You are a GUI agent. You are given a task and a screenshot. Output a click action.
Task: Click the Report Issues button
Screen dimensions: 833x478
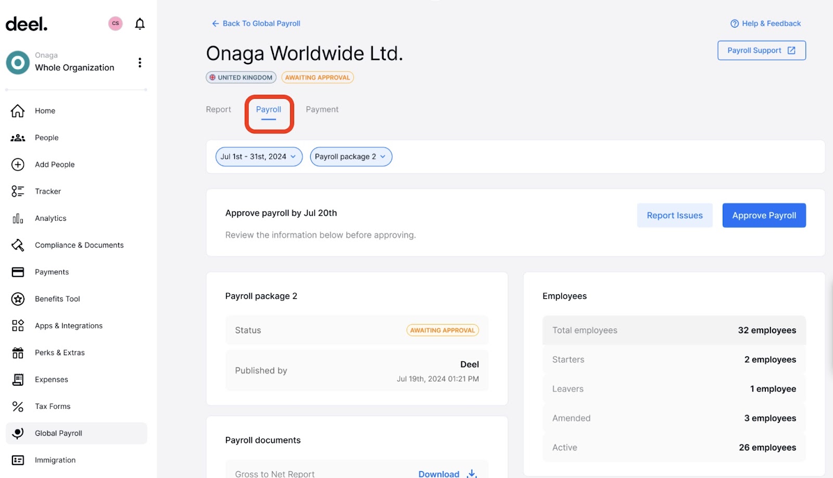(x=675, y=215)
